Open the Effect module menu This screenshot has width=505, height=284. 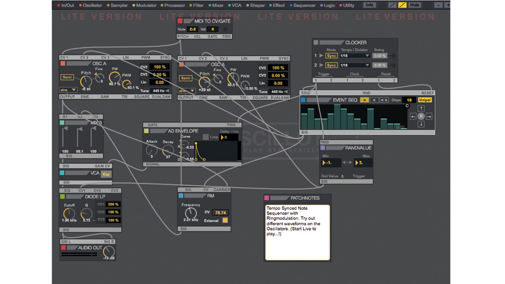tap(277, 5)
